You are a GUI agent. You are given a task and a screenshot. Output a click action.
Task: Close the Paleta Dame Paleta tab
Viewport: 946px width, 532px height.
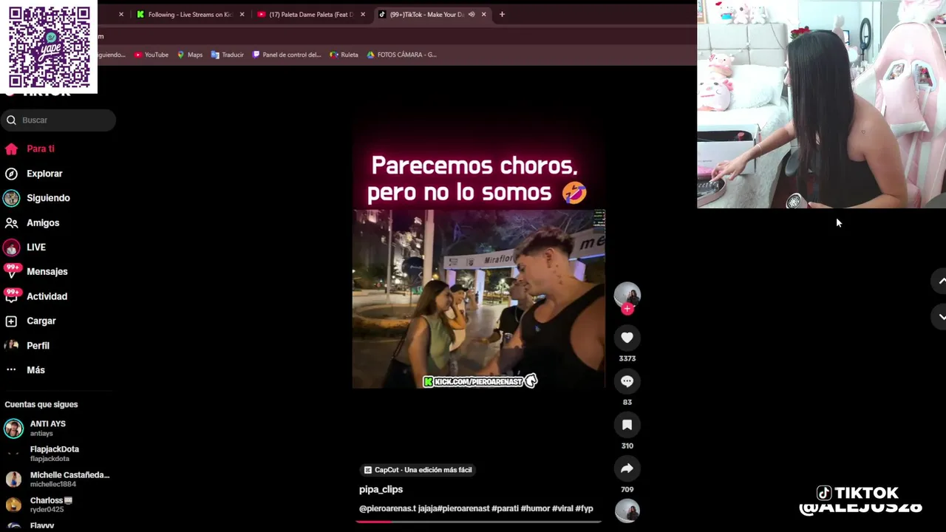pos(363,14)
